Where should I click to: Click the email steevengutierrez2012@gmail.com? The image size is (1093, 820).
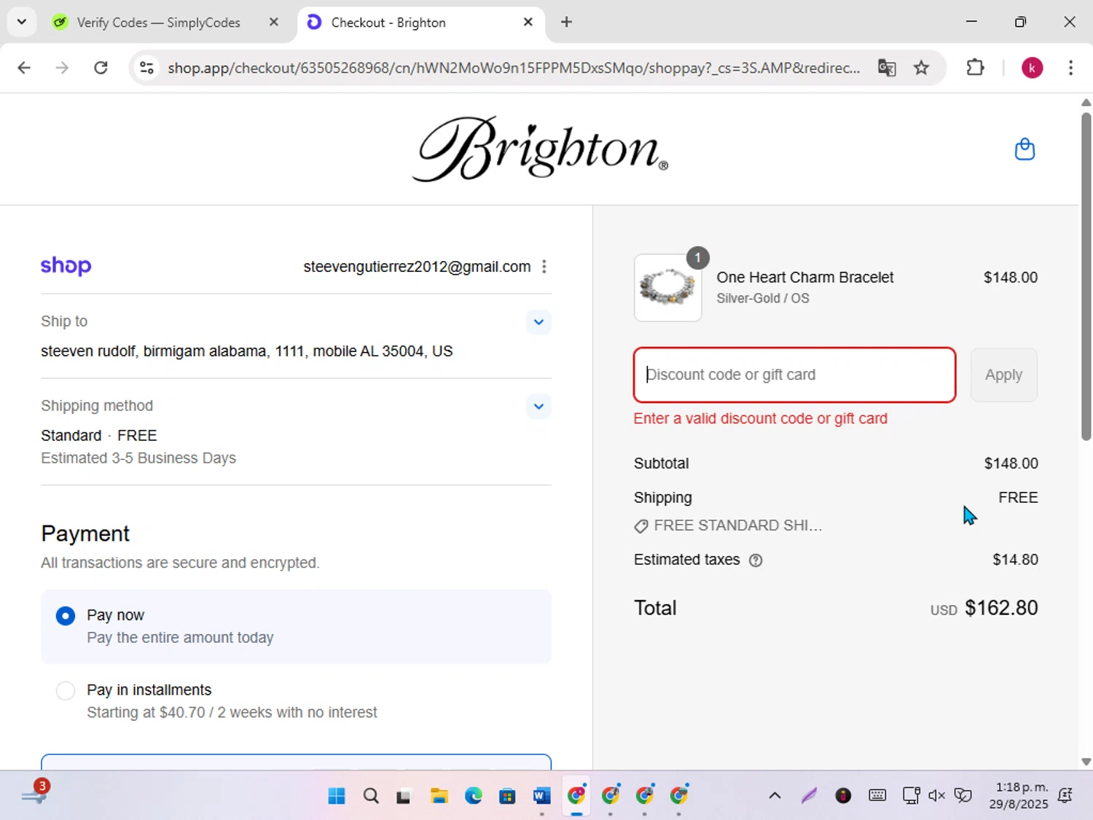point(417,267)
